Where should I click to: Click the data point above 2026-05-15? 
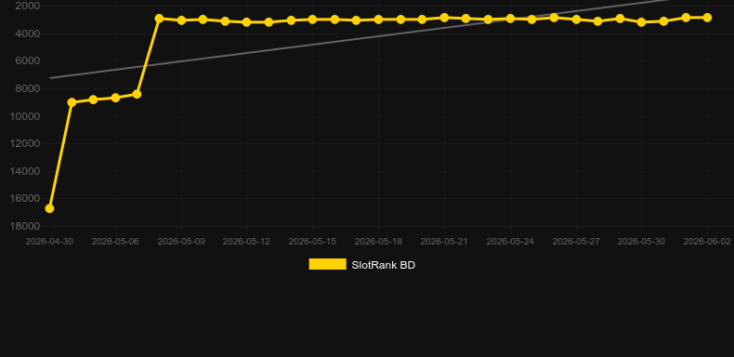coord(313,20)
